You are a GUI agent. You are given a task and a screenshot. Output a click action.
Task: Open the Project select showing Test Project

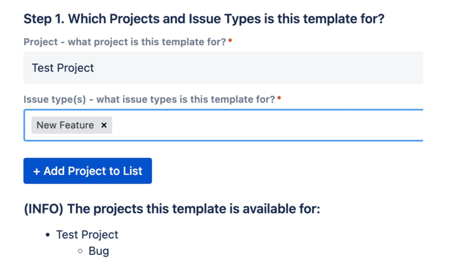223,68
